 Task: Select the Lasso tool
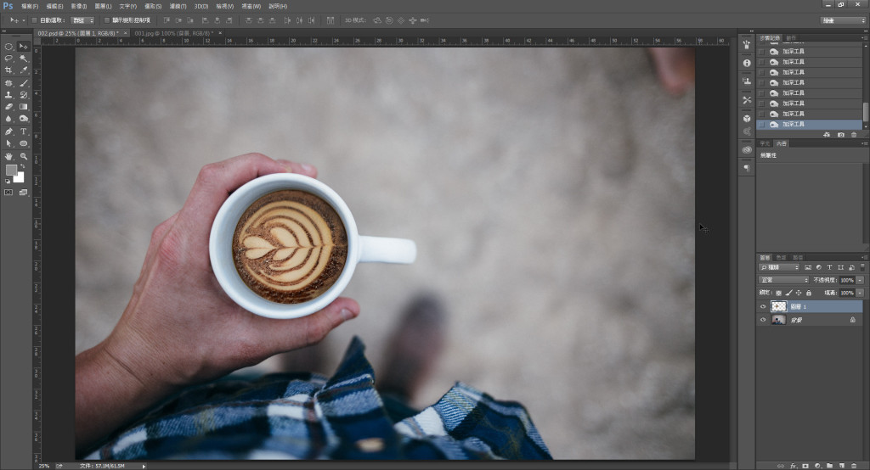[x=8, y=59]
